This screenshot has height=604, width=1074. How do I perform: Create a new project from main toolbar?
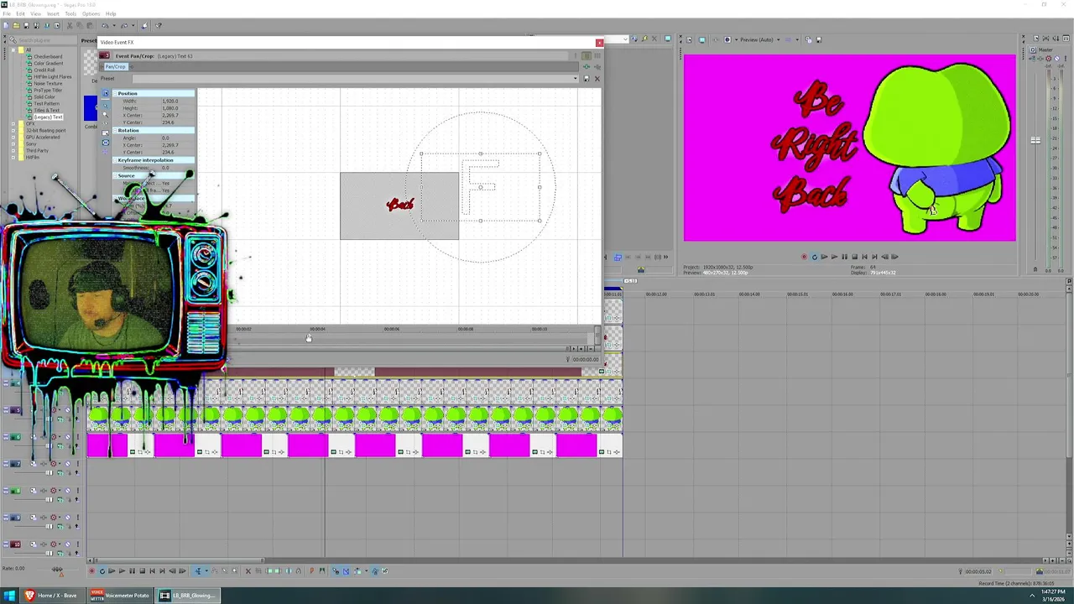point(7,25)
